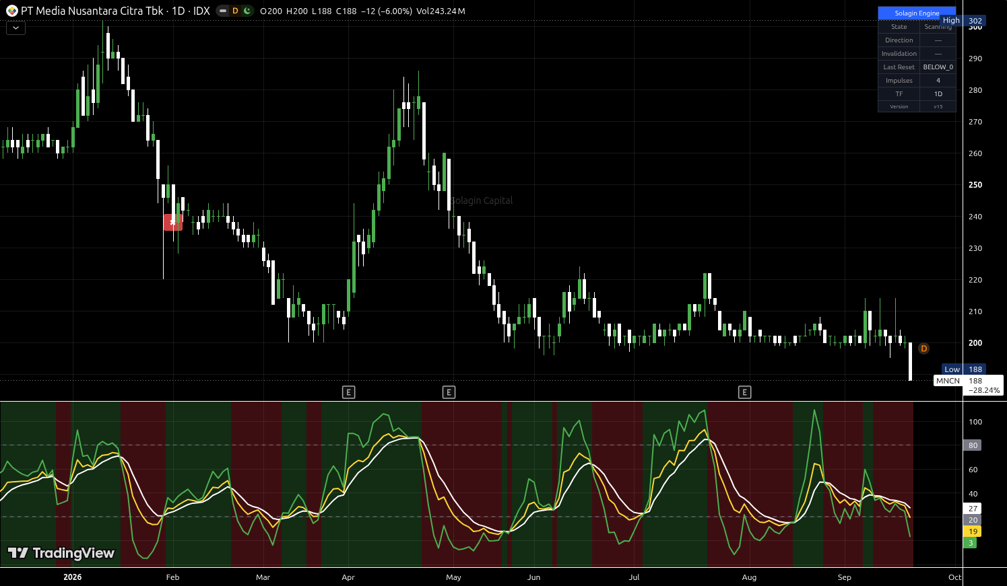Click the -28.24% change label
This screenshot has height=586, width=1007.
[x=984, y=390]
